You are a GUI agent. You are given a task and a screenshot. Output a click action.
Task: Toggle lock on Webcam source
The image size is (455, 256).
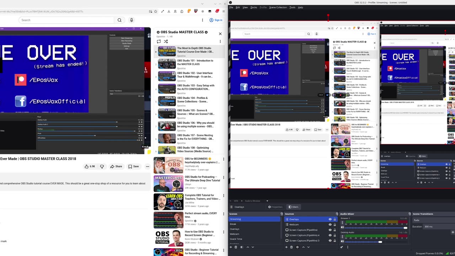tap(334, 225)
